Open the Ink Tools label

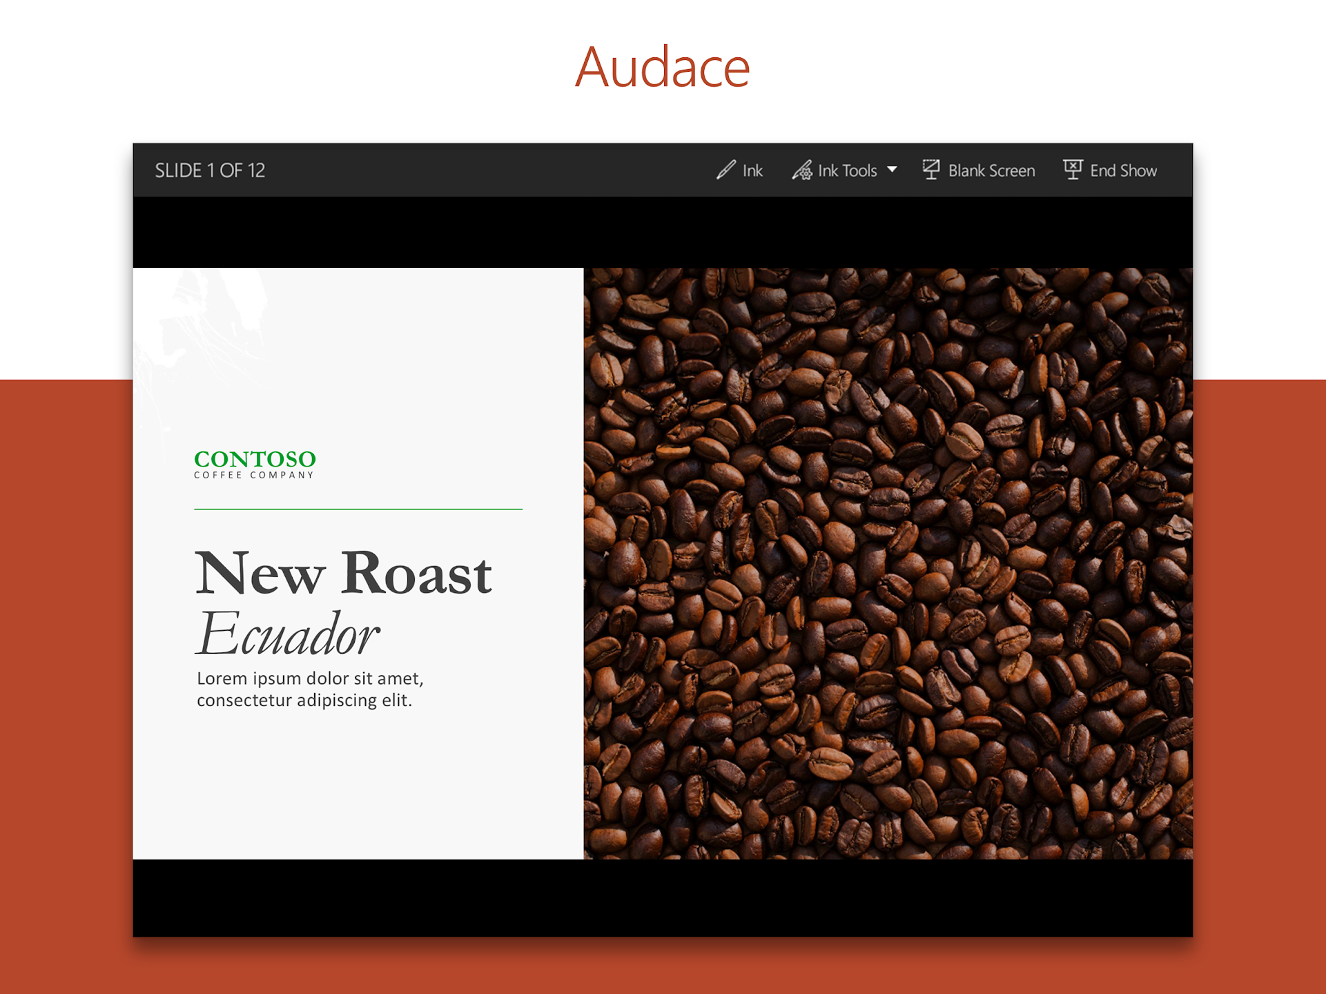tap(847, 170)
